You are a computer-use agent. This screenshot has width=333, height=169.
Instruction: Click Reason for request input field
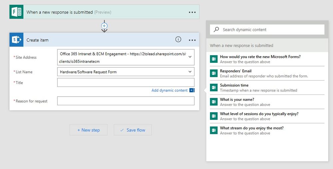[126, 101]
